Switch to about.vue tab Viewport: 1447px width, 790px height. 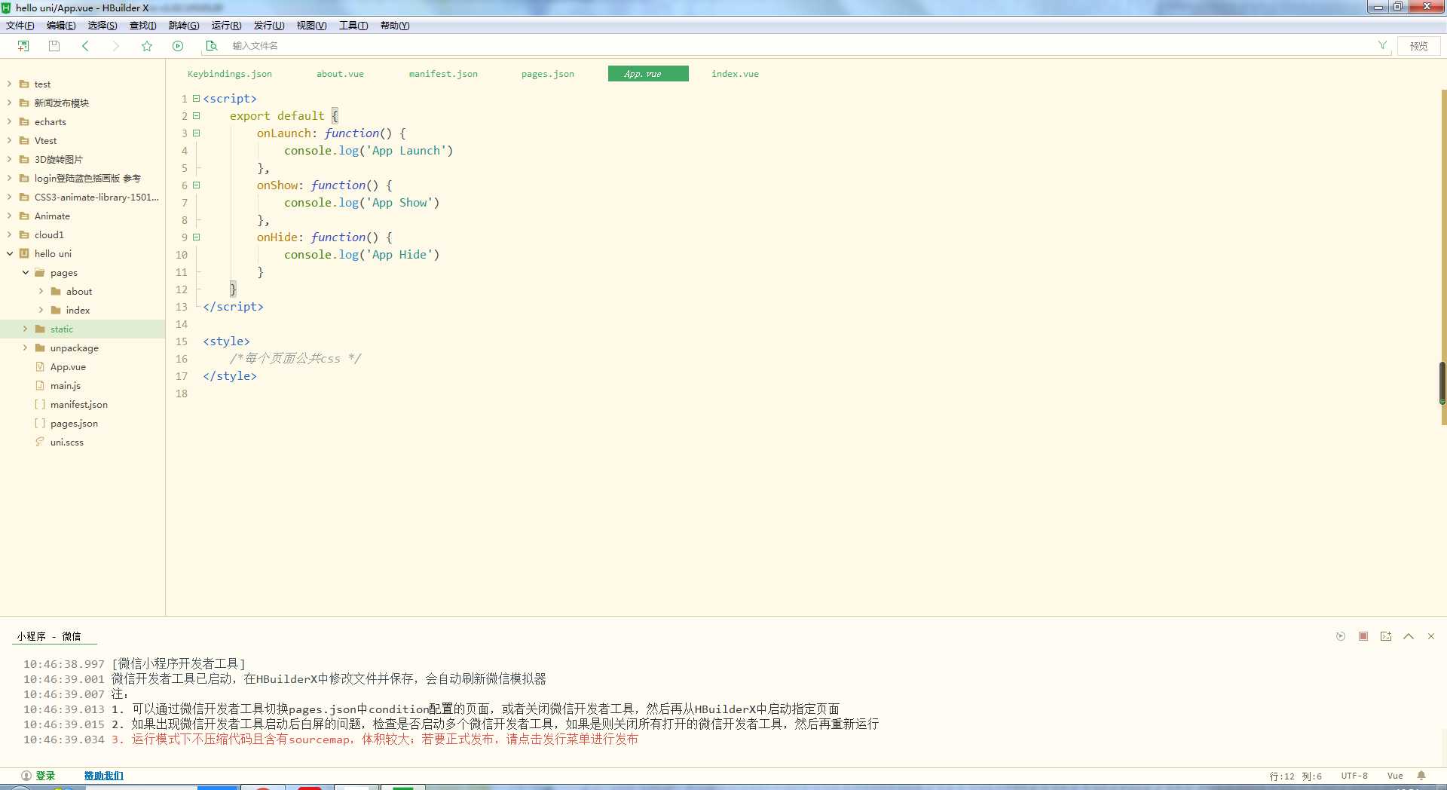coord(340,74)
